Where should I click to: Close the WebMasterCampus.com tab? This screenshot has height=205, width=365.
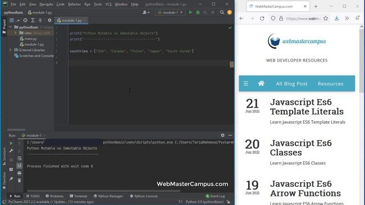click(x=305, y=6)
